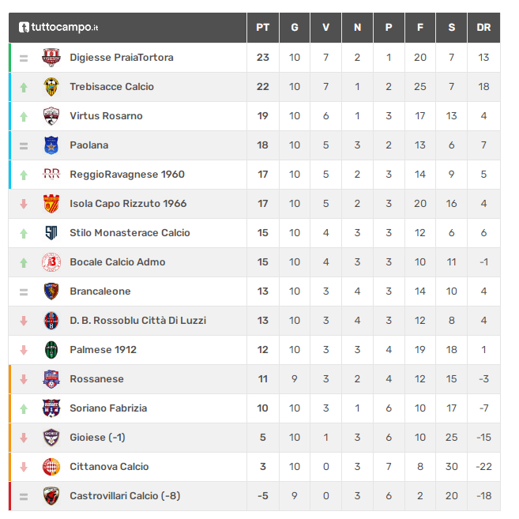Sort standings by PT column header
Screen dimensions: 519x519
263,28
